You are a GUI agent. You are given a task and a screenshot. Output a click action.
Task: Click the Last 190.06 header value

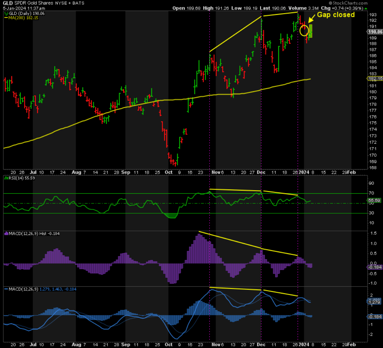click(x=272, y=8)
